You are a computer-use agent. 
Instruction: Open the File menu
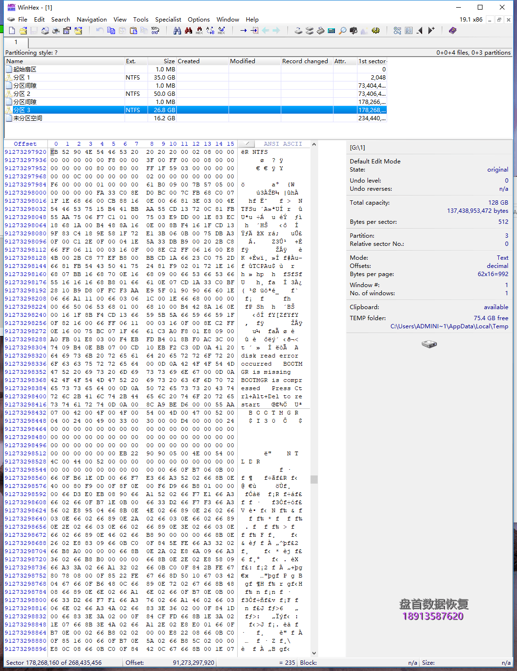pyautogui.click(x=23, y=20)
